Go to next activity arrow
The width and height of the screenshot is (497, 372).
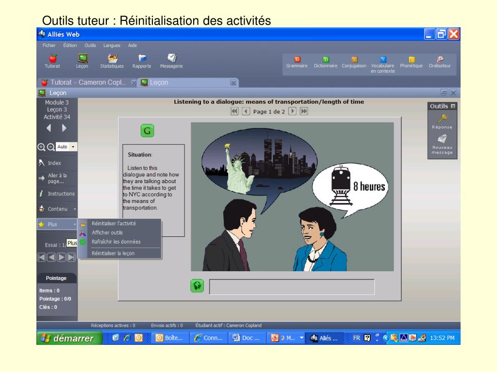pyautogui.click(x=64, y=128)
